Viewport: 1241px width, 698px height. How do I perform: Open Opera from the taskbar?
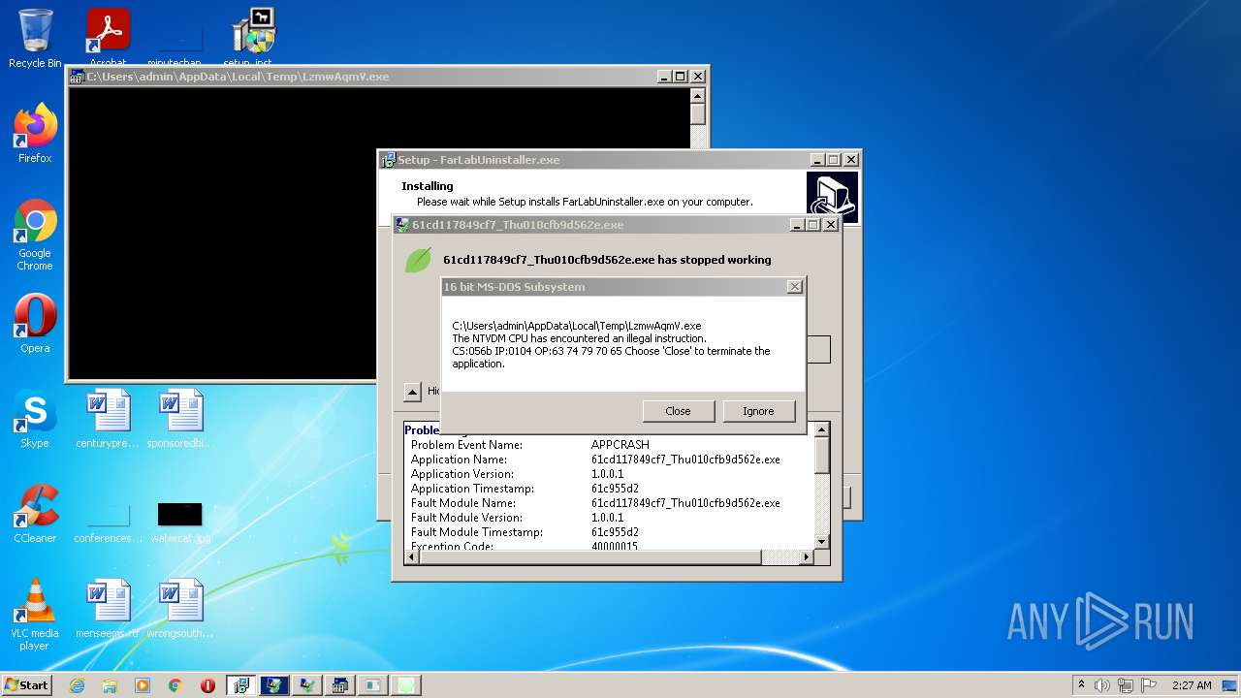pos(207,685)
